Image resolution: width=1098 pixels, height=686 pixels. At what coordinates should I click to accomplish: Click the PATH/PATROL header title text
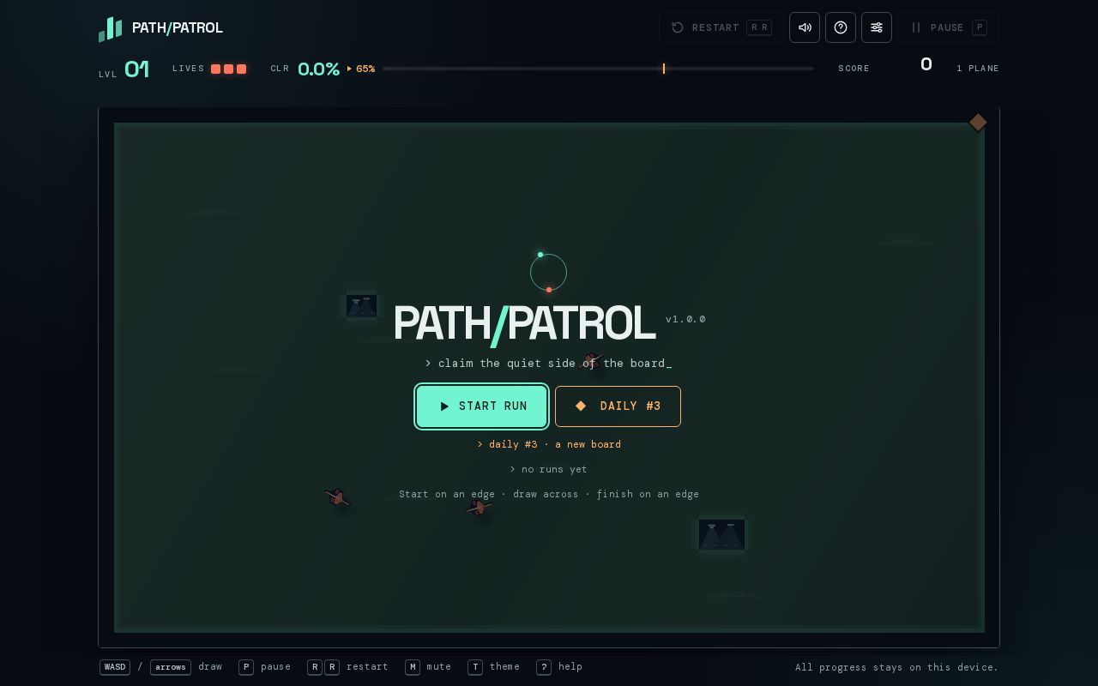(x=178, y=27)
